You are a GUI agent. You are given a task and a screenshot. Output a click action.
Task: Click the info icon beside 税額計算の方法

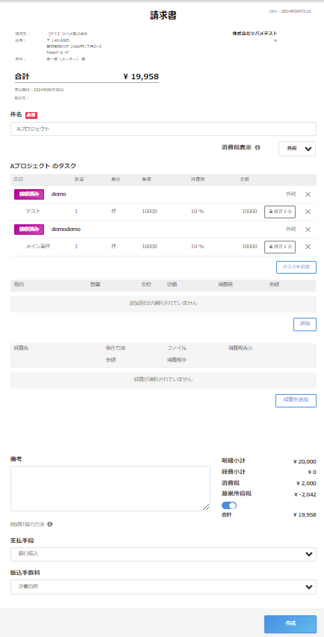click(x=49, y=524)
